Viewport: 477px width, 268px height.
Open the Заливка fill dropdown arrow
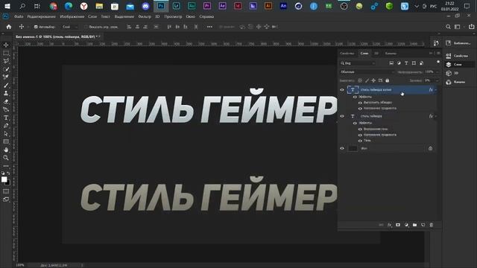(437, 80)
